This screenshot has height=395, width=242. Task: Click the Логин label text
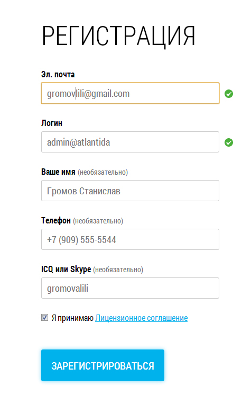pyautogui.click(x=52, y=123)
